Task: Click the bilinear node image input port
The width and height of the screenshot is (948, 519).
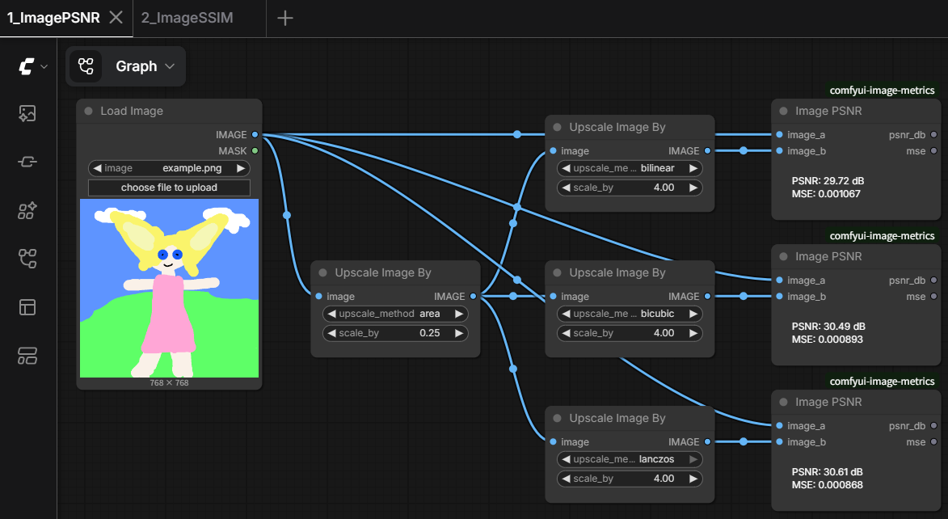Action: (x=553, y=150)
